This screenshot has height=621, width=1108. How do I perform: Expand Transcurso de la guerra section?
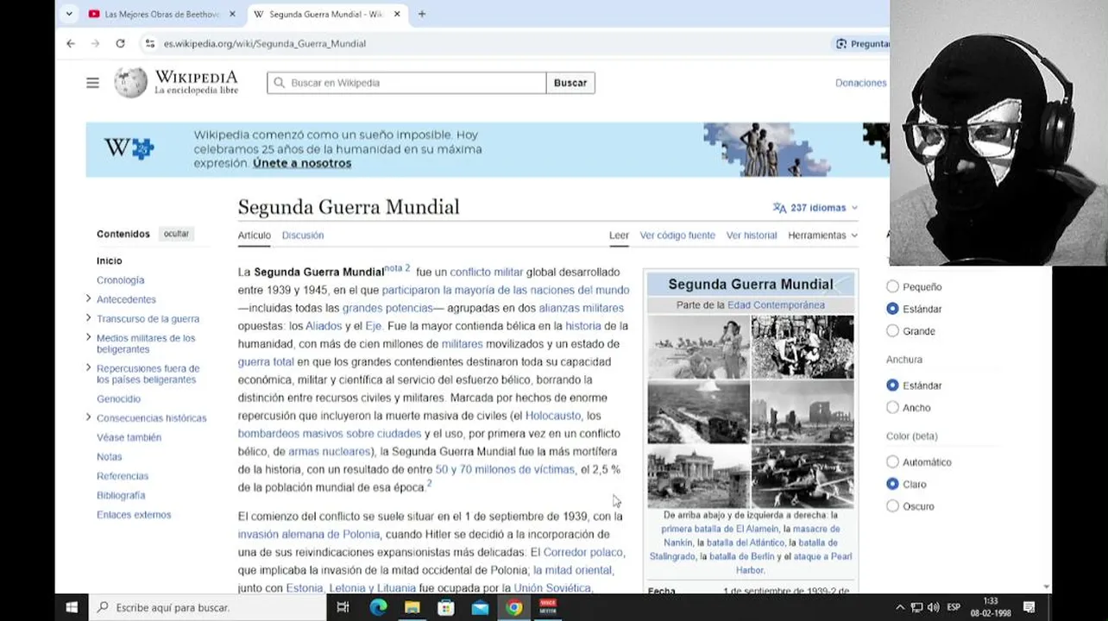[x=88, y=318]
